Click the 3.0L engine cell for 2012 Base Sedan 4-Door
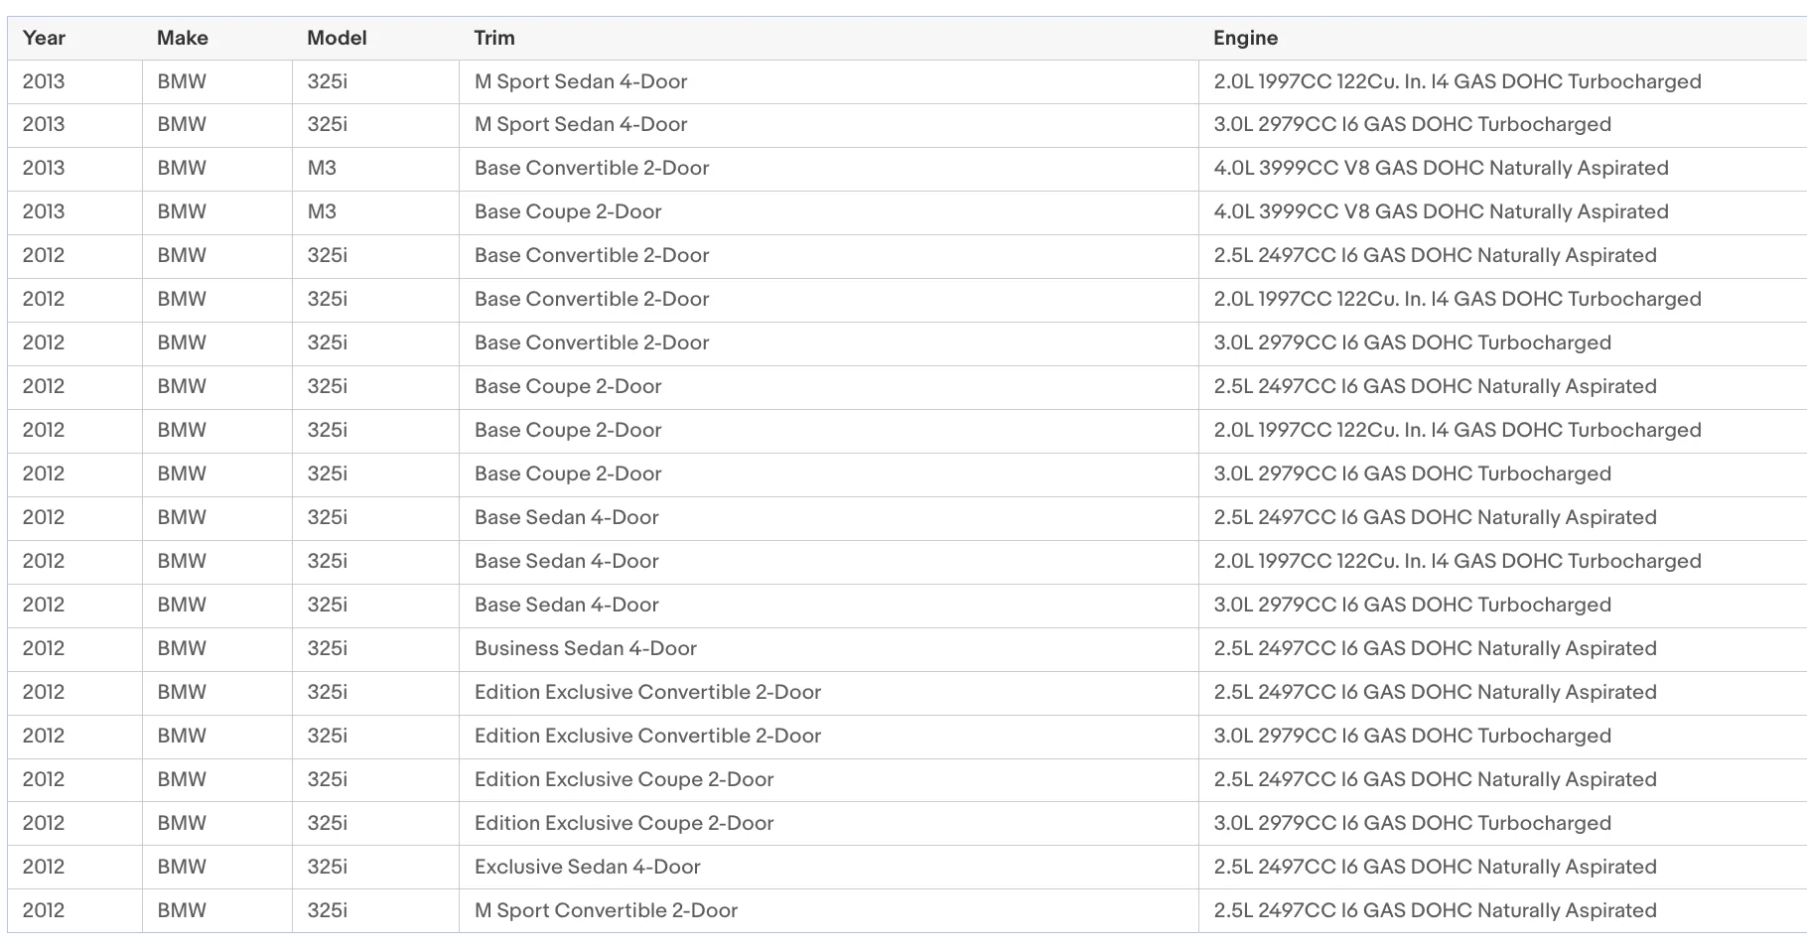1807x947 pixels. [x=1503, y=606]
